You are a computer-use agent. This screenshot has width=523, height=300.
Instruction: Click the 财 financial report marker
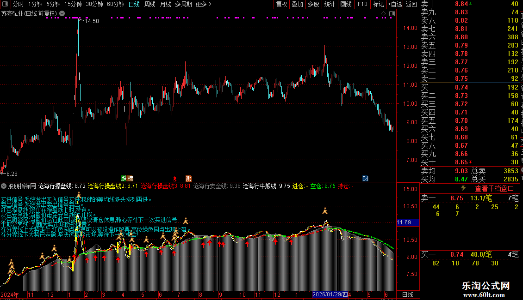pos(365,179)
